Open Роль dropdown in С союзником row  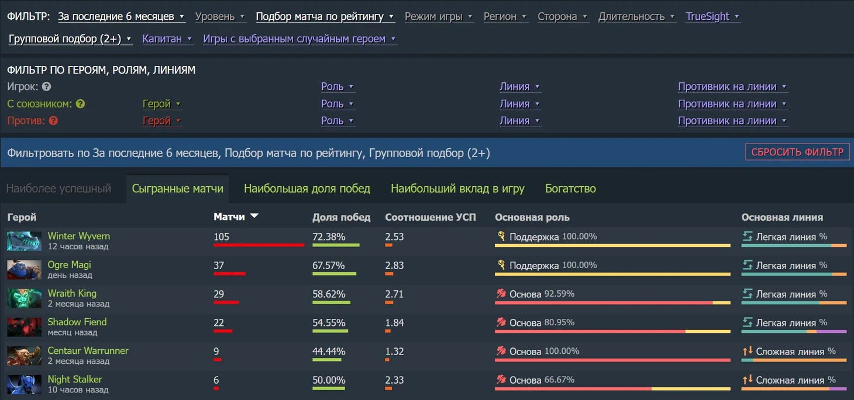[338, 104]
